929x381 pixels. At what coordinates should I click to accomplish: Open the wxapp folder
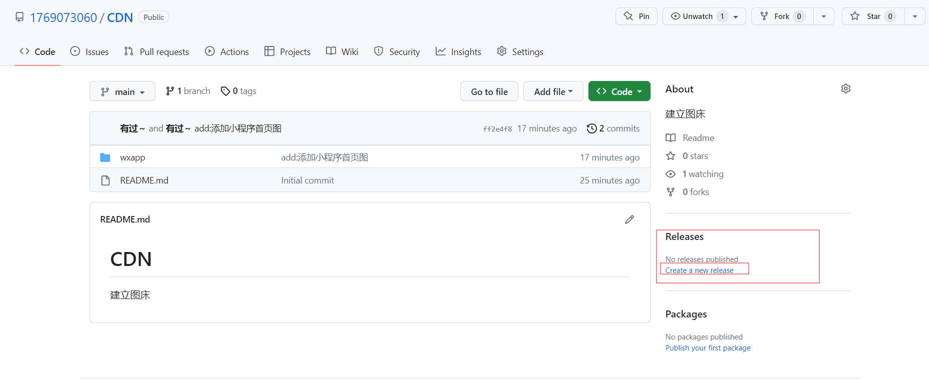(133, 157)
